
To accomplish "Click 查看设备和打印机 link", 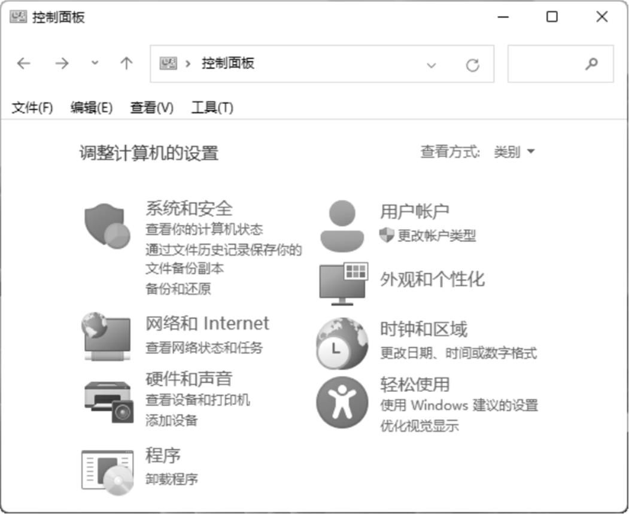I will [197, 400].
